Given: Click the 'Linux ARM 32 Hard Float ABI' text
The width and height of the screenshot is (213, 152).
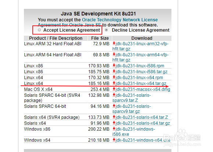Looking at the screenshot, I should (x=53, y=44).
